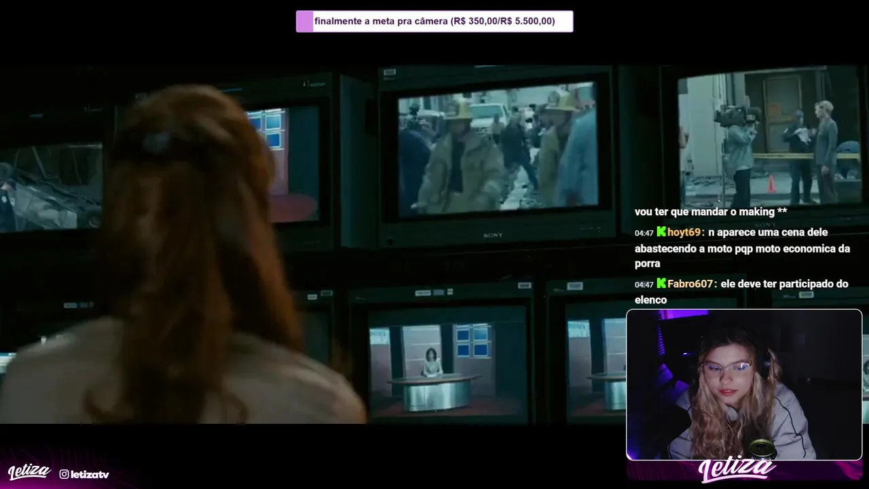Screen dimensions: 869x489
Task: Click the camera donation goal bar
Action: [x=434, y=21]
